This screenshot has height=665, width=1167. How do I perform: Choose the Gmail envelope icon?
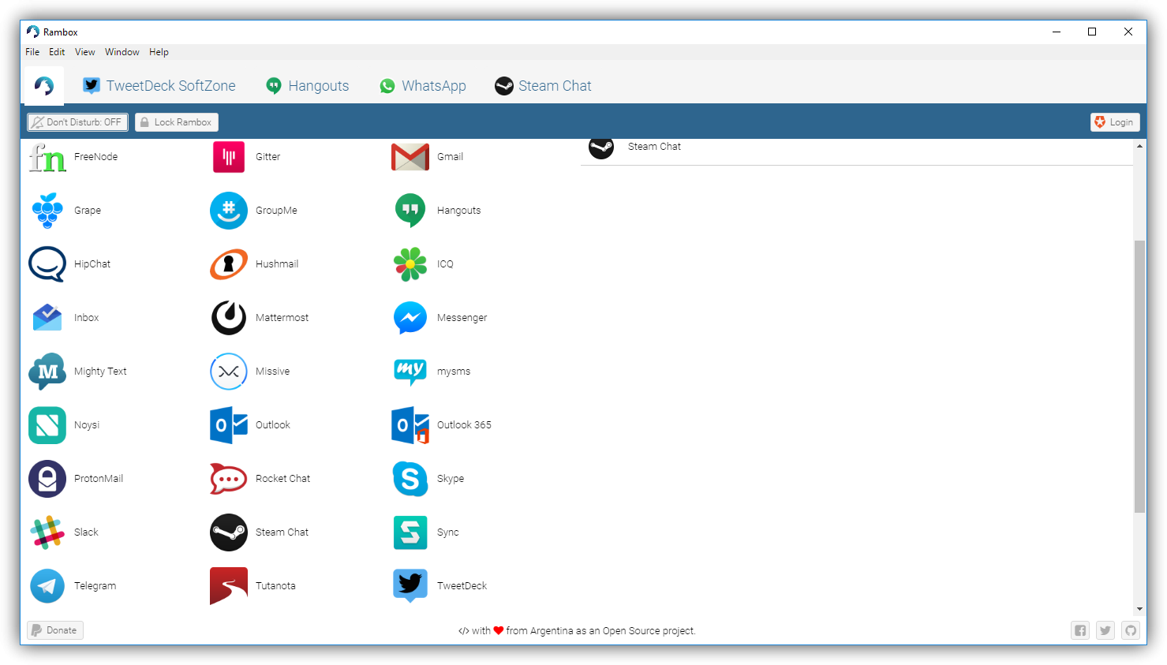coord(410,157)
